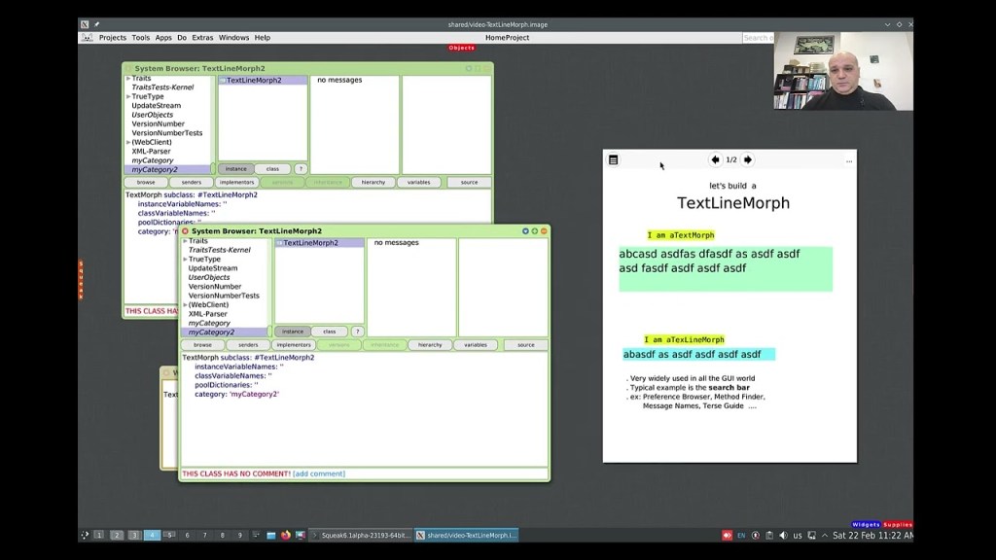Click the add comment link
The image size is (996, 560).
coord(317,473)
